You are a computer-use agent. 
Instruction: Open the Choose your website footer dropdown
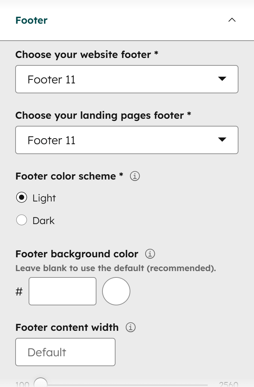coord(127,79)
